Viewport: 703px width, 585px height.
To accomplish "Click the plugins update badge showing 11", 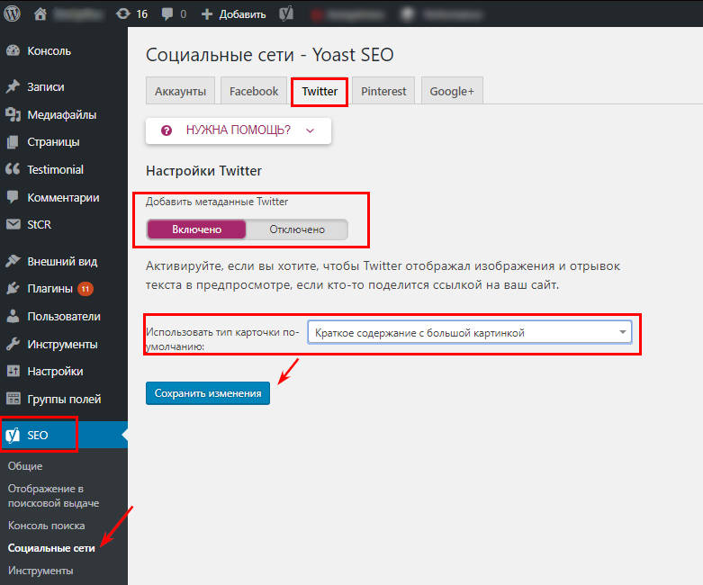I will pyautogui.click(x=86, y=289).
